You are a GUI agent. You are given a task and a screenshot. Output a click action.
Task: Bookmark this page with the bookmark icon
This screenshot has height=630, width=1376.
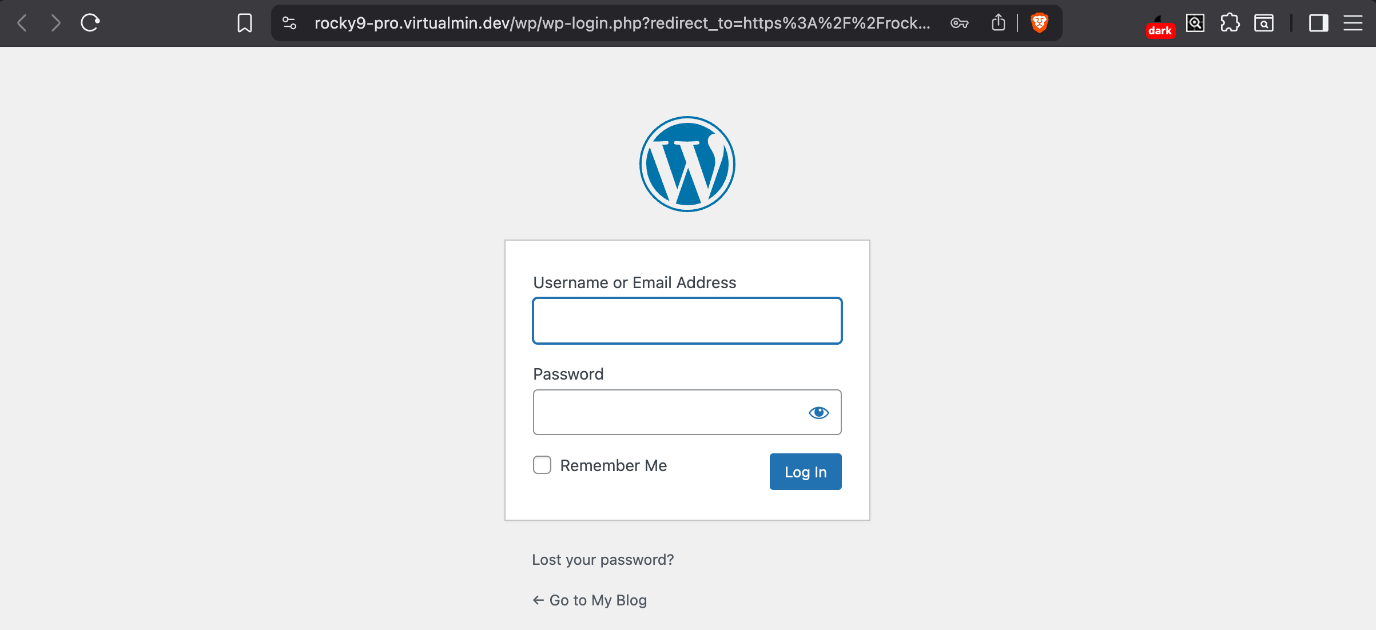pyautogui.click(x=245, y=23)
